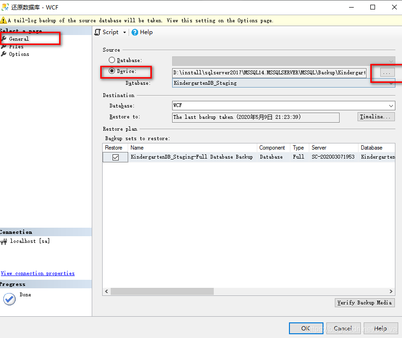This screenshot has width=402, height=338.
Task: Click the Options page wrench icon
Action: 4,54
